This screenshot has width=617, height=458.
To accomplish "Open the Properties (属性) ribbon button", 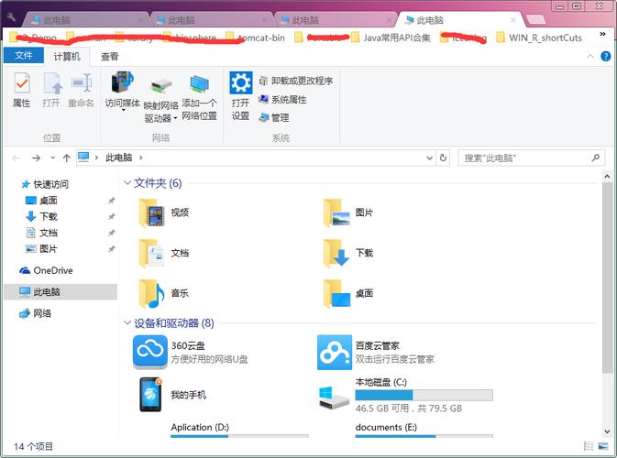I will tap(21, 91).
